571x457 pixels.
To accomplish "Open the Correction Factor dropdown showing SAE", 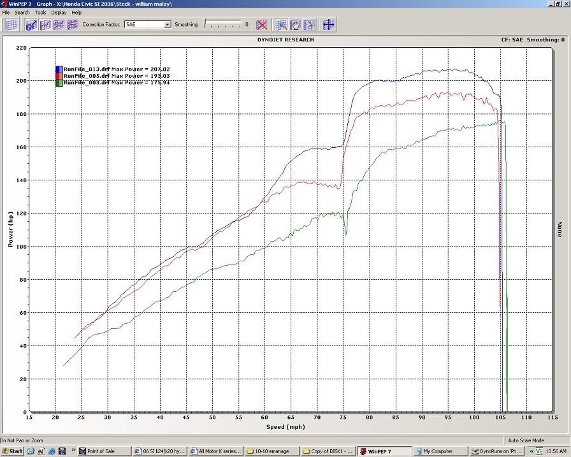I will 168,24.
